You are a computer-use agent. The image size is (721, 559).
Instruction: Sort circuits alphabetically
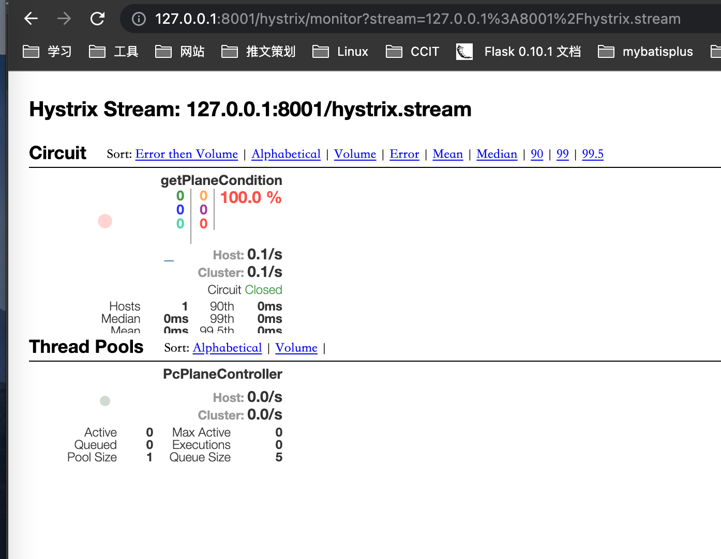(x=286, y=154)
